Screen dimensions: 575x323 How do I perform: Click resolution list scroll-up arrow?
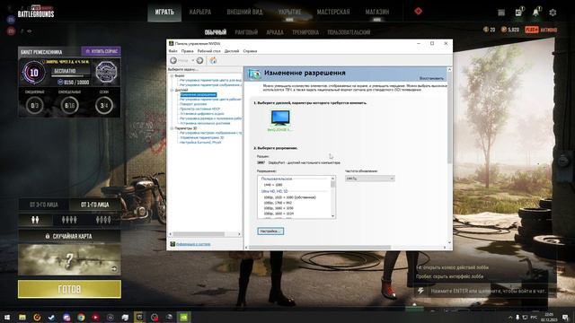[333, 179]
